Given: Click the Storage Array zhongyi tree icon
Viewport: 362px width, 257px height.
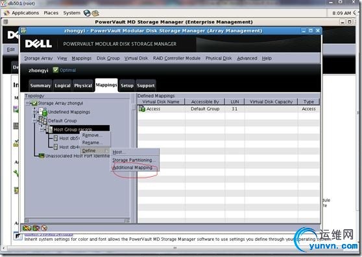Looking at the screenshot, I should pos(34,103).
